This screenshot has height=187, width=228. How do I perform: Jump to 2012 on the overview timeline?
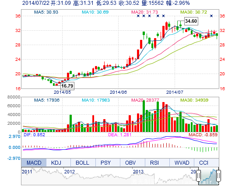(70, 172)
